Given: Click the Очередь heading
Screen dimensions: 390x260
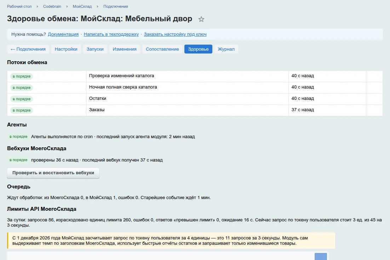Looking at the screenshot, I should click(19, 187).
